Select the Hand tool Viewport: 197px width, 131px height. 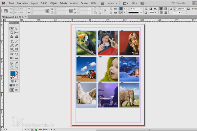(12, 67)
